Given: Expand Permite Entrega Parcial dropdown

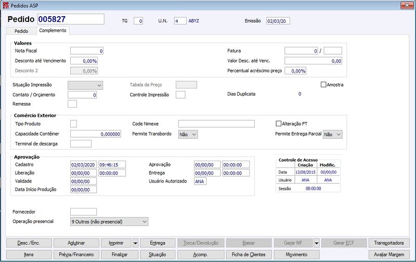Looking at the screenshot, I should coord(333,135).
